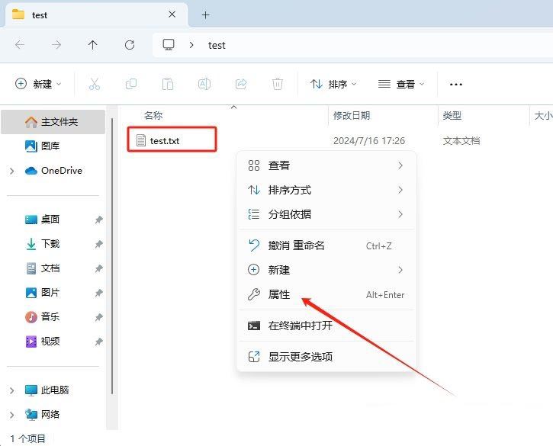Expand the 此电脑 tree node

click(x=11, y=390)
